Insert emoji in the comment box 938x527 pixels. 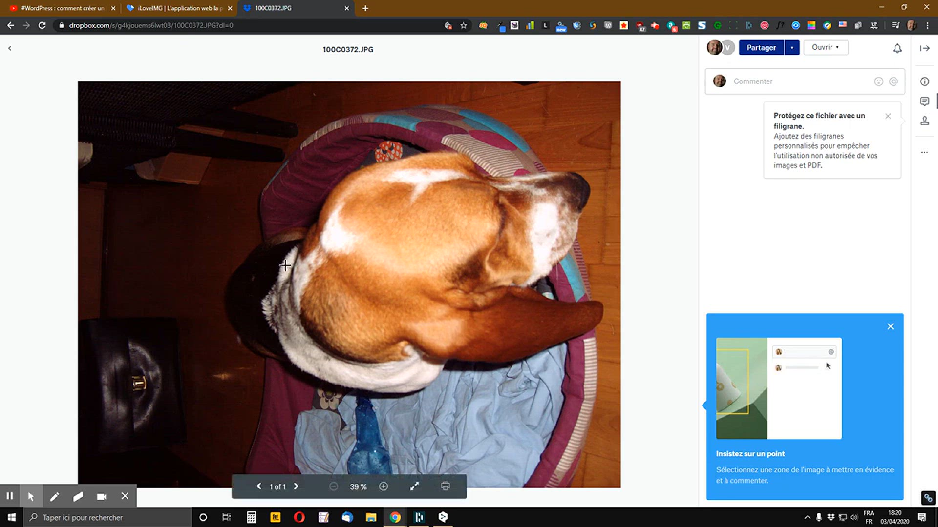878,81
